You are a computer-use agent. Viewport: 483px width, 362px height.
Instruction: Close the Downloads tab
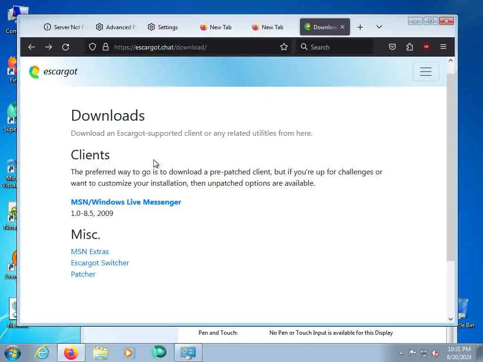tap(342, 27)
